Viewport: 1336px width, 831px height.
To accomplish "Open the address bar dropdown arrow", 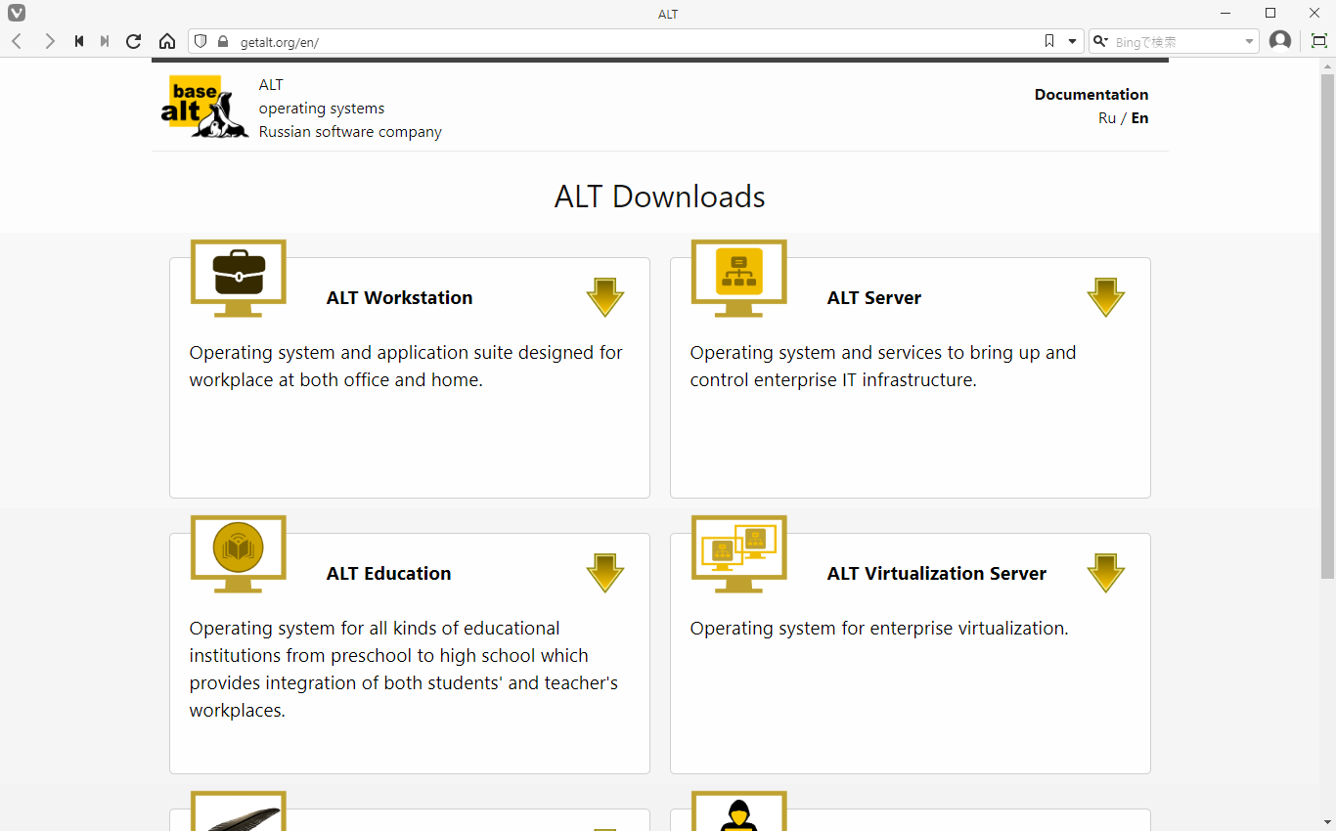I will click(1072, 41).
